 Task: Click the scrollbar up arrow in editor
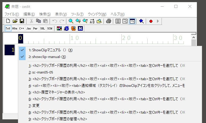(x=194, y=37)
